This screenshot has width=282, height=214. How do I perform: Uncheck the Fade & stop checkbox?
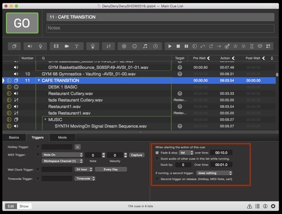click(x=157, y=152)
